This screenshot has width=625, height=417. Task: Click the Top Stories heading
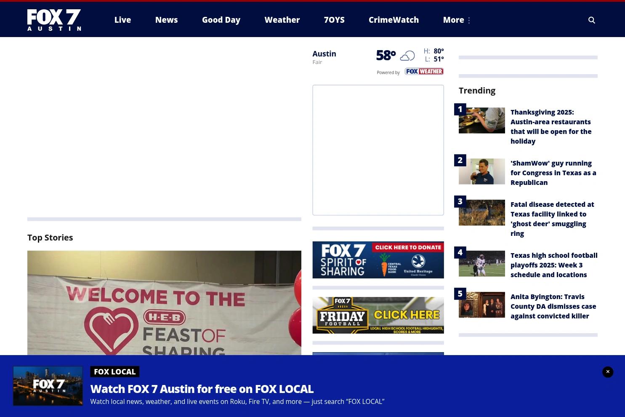(50, 238)
